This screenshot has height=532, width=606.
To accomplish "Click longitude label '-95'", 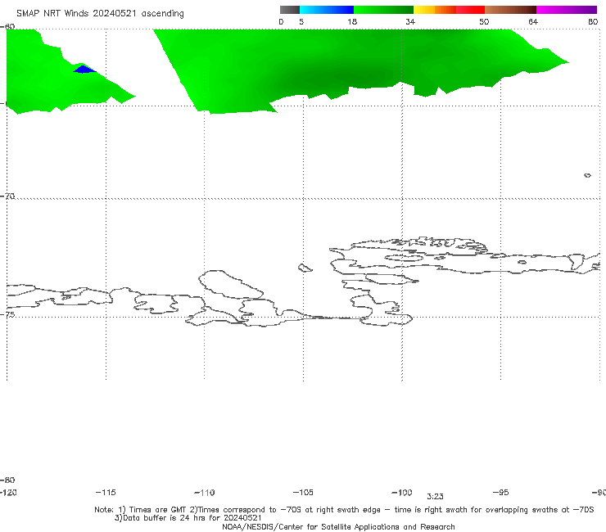I will coord(501,492).
